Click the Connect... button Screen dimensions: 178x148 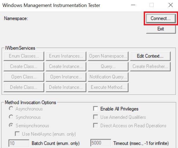coord(161,18)
